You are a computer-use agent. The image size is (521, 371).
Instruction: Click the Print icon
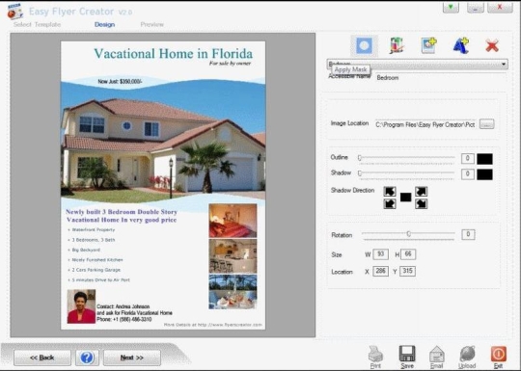point(376,357)
